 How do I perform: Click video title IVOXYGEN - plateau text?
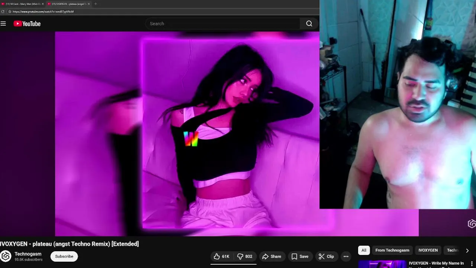coord(69,244)
